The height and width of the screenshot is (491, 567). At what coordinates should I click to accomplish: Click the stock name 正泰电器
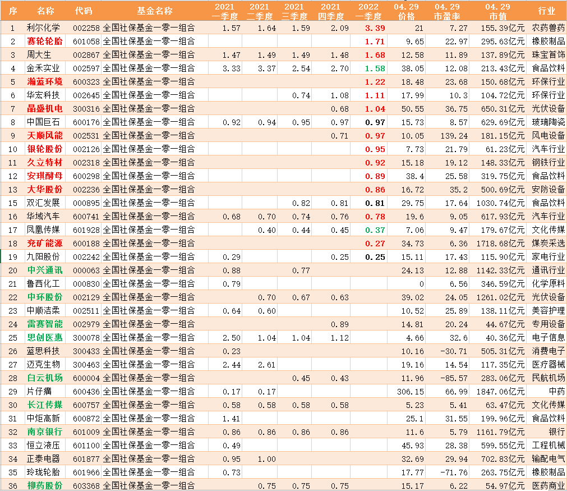pos(43,459)
